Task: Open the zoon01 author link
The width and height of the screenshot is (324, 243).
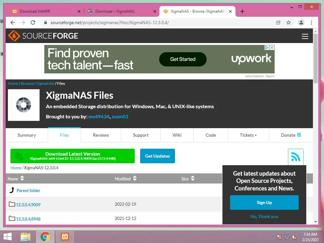Action: pyautogui.click(x=120, y=116)
